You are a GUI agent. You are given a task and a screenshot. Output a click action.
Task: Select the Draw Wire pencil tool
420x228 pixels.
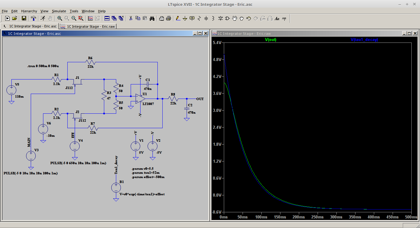(178, 18)
